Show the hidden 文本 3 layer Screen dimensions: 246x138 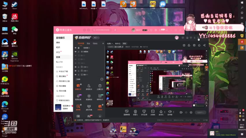click(x=75, y=63)
